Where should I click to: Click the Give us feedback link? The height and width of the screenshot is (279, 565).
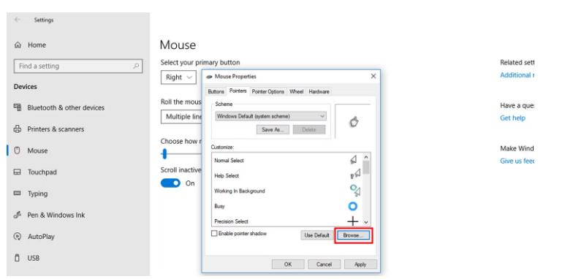point(517,161)
